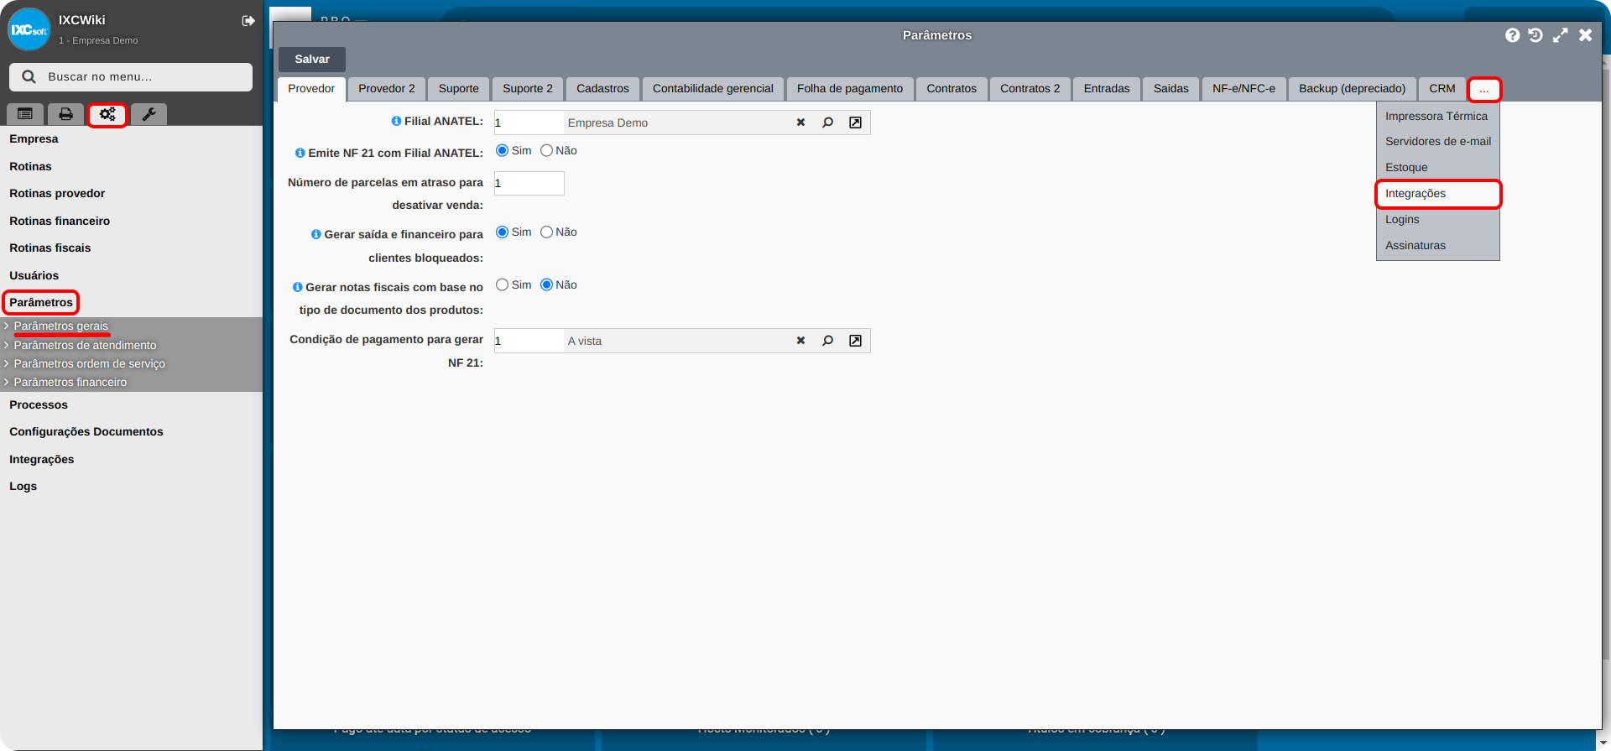Select Não for Gerar notas fiscais com base
The image size is (1611, 751).
pos(546,284)
